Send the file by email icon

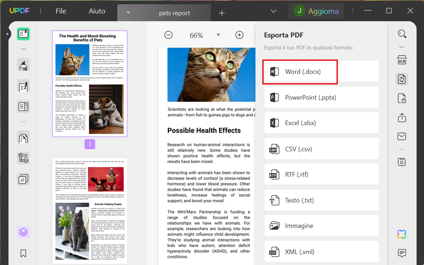pos(402,136)
